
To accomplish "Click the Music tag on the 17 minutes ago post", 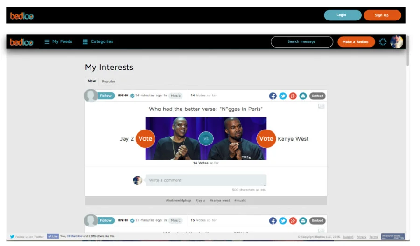I will (x=176, y=220).
